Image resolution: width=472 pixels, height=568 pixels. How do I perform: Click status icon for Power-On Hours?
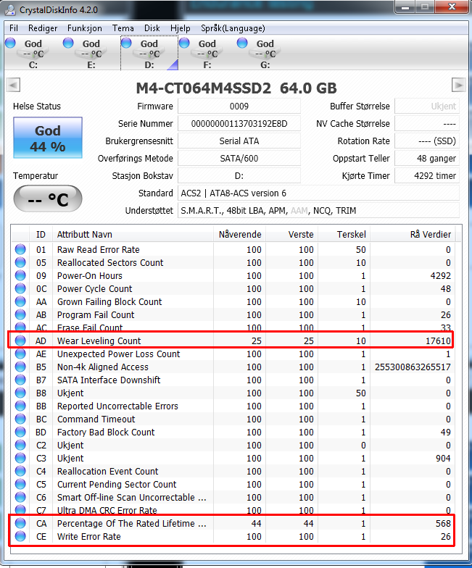click(x=20, y=275)
